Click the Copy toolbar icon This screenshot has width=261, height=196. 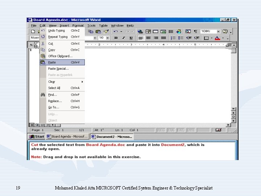pos(91,32)
